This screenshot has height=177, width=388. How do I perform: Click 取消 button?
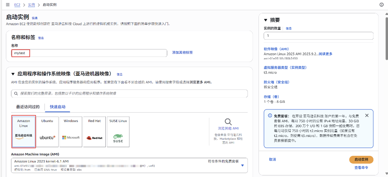click(x=272, y=159)
